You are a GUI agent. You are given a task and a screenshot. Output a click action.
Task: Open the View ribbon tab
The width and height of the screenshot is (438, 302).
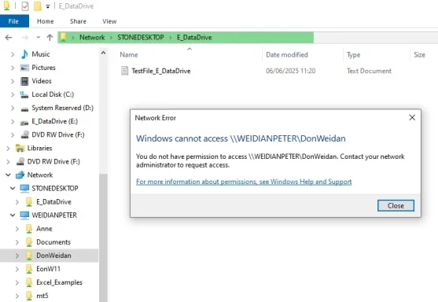(x=109, y=21)
